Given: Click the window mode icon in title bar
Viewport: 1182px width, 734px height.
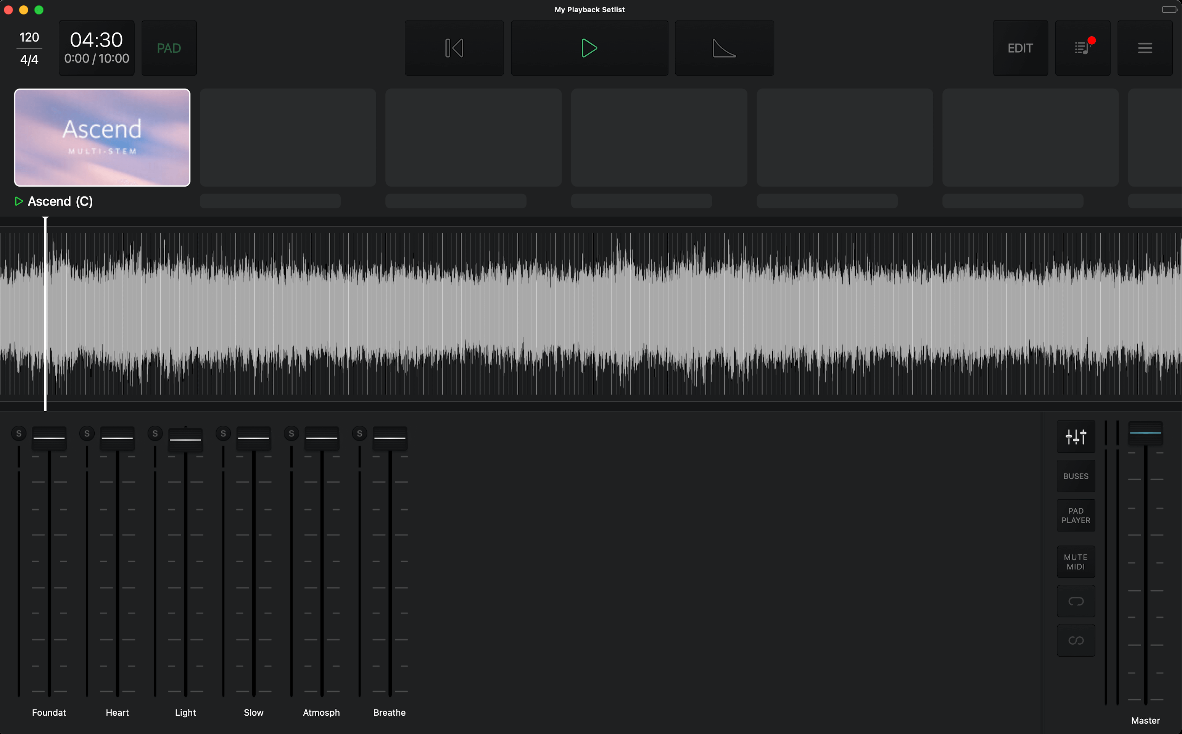Looking at the screenshot, I should click(x=1169, y=10).
